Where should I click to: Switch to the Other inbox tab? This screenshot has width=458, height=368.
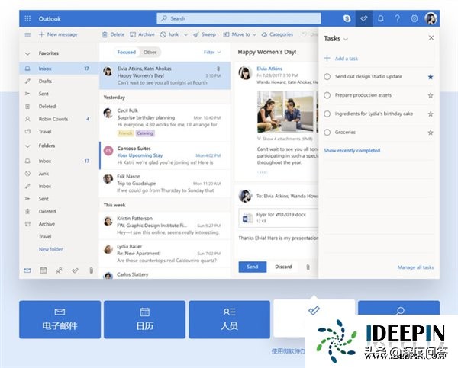(150, 53)
